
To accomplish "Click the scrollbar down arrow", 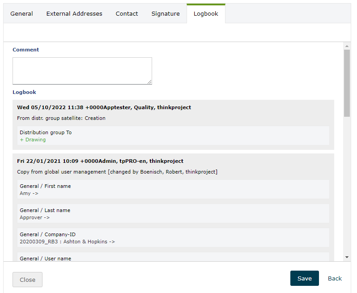I will coord(347,257).
